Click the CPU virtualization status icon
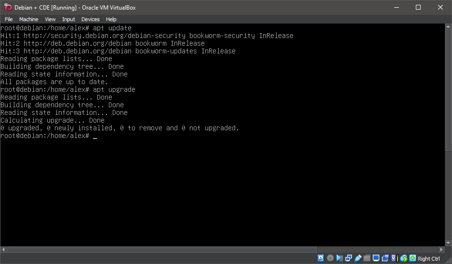This screenshot has width=452, height=264. pyautogui.click(x=394, y=258)
